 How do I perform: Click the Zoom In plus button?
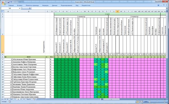pos(165,102)
